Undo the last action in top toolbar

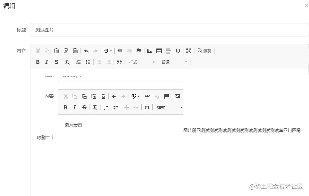[86, 51]
